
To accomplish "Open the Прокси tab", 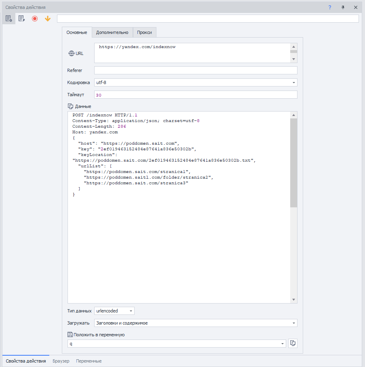I will 144,32.
